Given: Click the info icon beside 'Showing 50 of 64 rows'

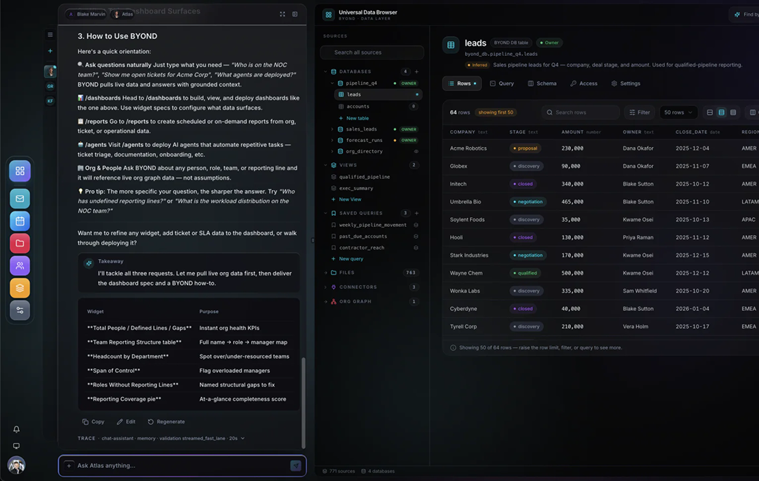Looking at the screenshot, I should pyautogui.click(x=453, y=348).
